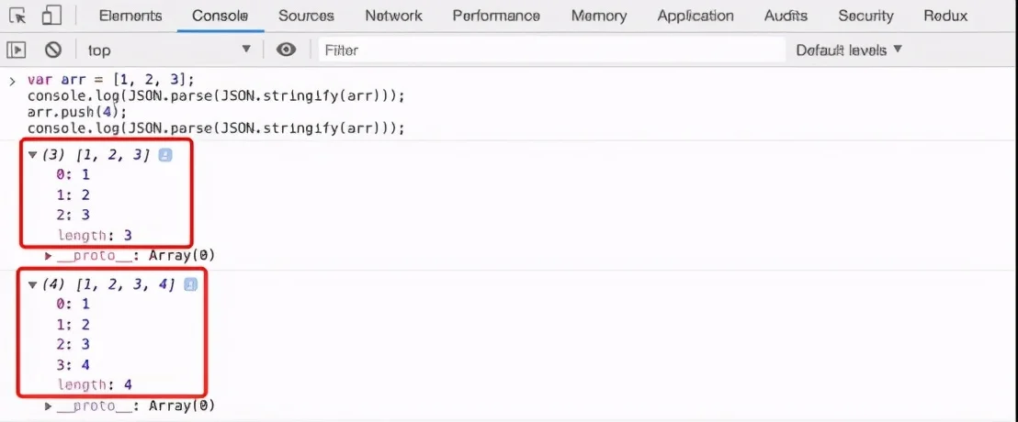Toggle the device toolbar icon
Screen dimensions: 1018x422
pos(51,16)
